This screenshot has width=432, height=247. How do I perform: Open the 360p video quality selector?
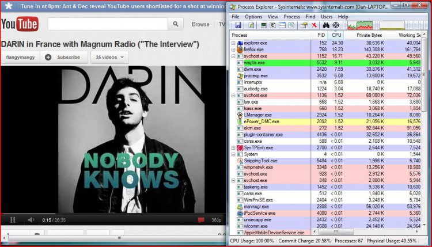pos(215,219)
